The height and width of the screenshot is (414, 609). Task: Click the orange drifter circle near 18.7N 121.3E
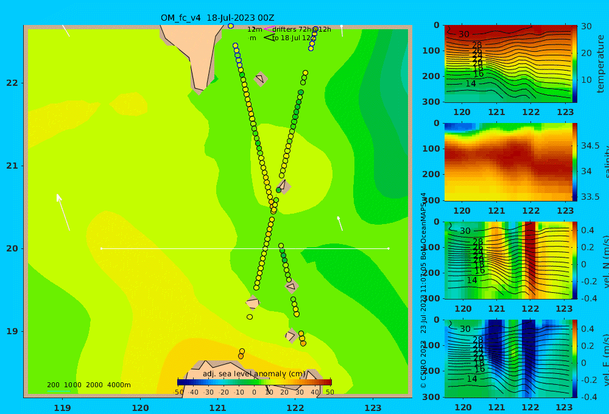(241, 356)
